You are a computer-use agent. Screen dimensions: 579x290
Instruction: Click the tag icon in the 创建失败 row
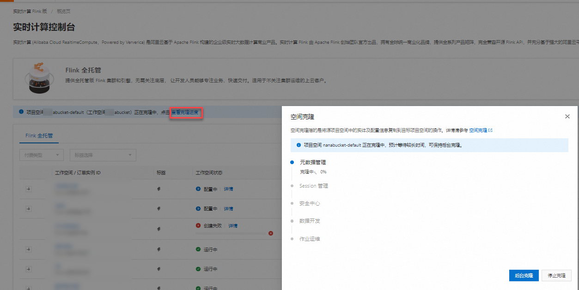coord(158,228)
